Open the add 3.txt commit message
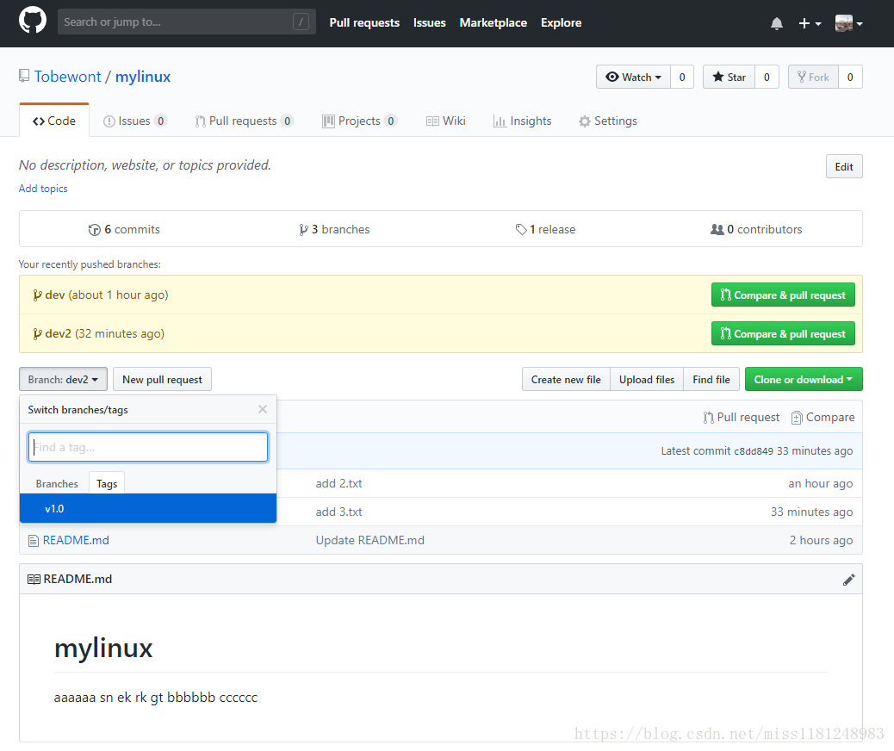 point(338,512)
